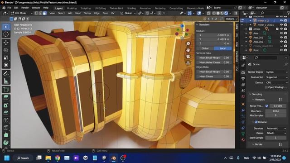Select the Transform tool
The width and height of the screenshot is (290, 163).
(x=6, y=65)
